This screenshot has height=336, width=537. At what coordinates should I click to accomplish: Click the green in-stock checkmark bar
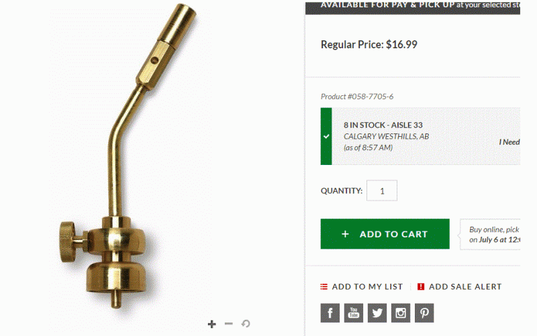click(326, 136)
